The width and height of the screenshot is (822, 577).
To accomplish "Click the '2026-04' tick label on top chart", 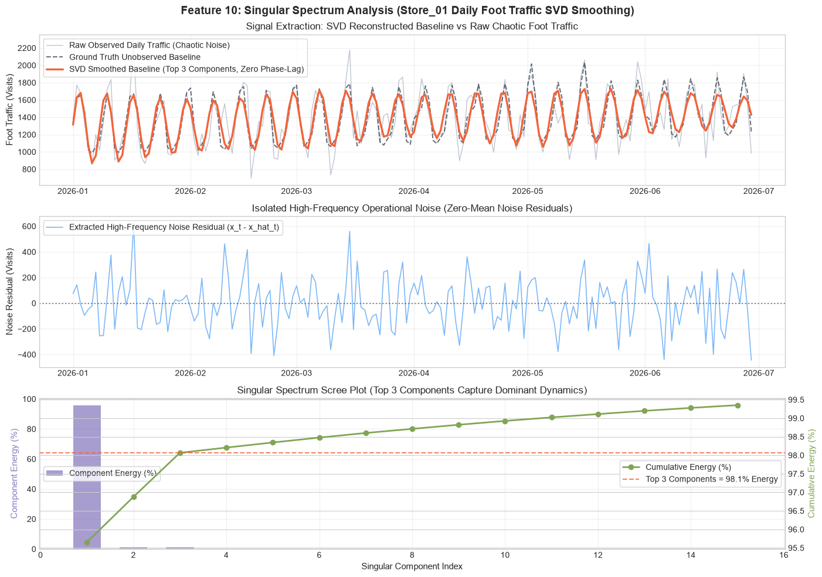I will pos(414,192).
